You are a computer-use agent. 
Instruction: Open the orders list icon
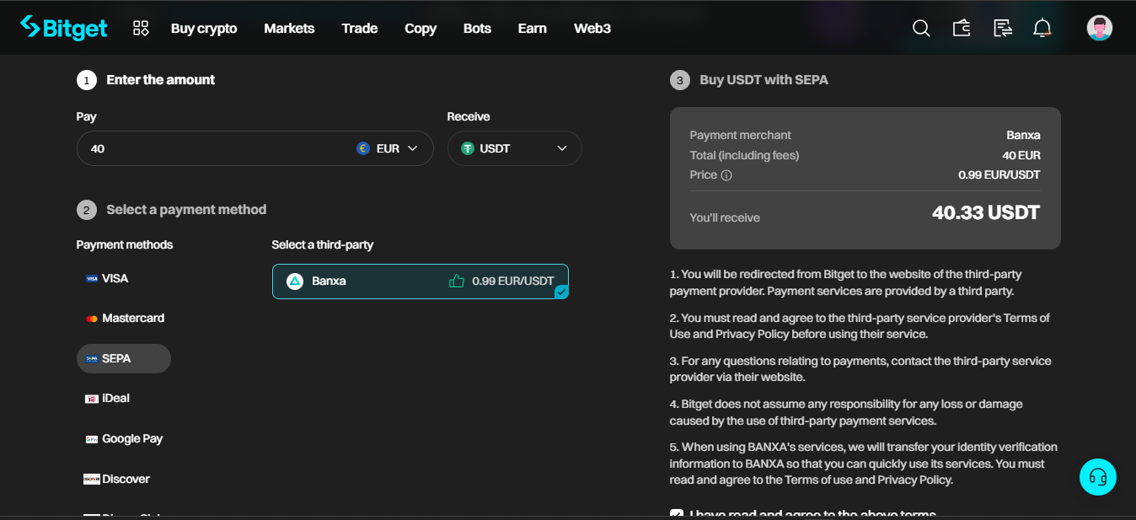click(x=1003, y=29)
